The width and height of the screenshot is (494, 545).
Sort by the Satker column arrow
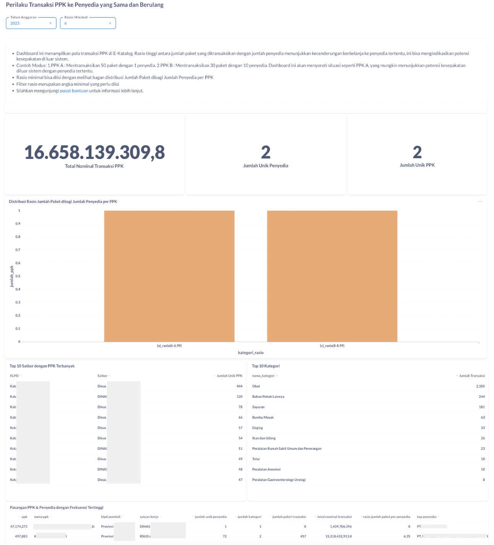[x=110, y=376]
